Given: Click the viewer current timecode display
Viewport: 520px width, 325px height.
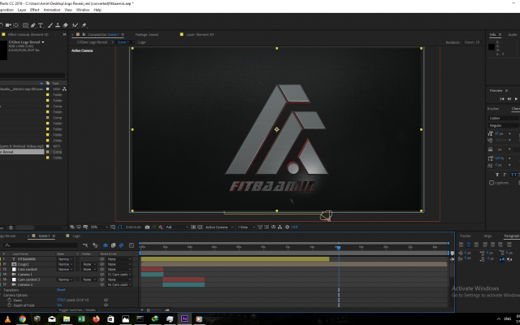Looking at the screenshot, I should (133, 227).
